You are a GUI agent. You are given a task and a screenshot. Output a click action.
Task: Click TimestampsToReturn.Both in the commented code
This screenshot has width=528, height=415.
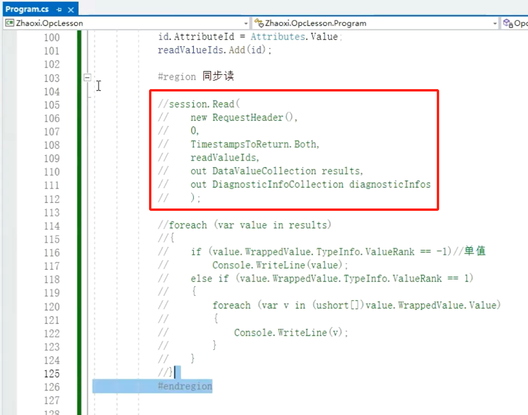point(255,144)
